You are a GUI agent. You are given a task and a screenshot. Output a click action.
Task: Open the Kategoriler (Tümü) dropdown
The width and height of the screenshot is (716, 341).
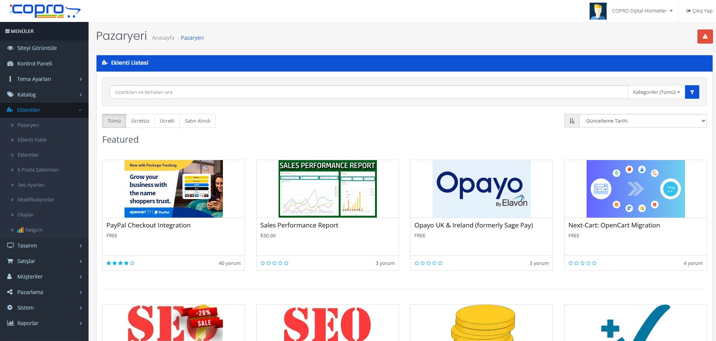656,92
